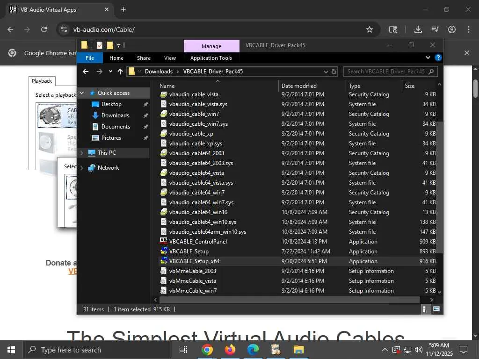Sort files by Date modified column
Screen dimensions: 479x359
(x=299, y=86)
